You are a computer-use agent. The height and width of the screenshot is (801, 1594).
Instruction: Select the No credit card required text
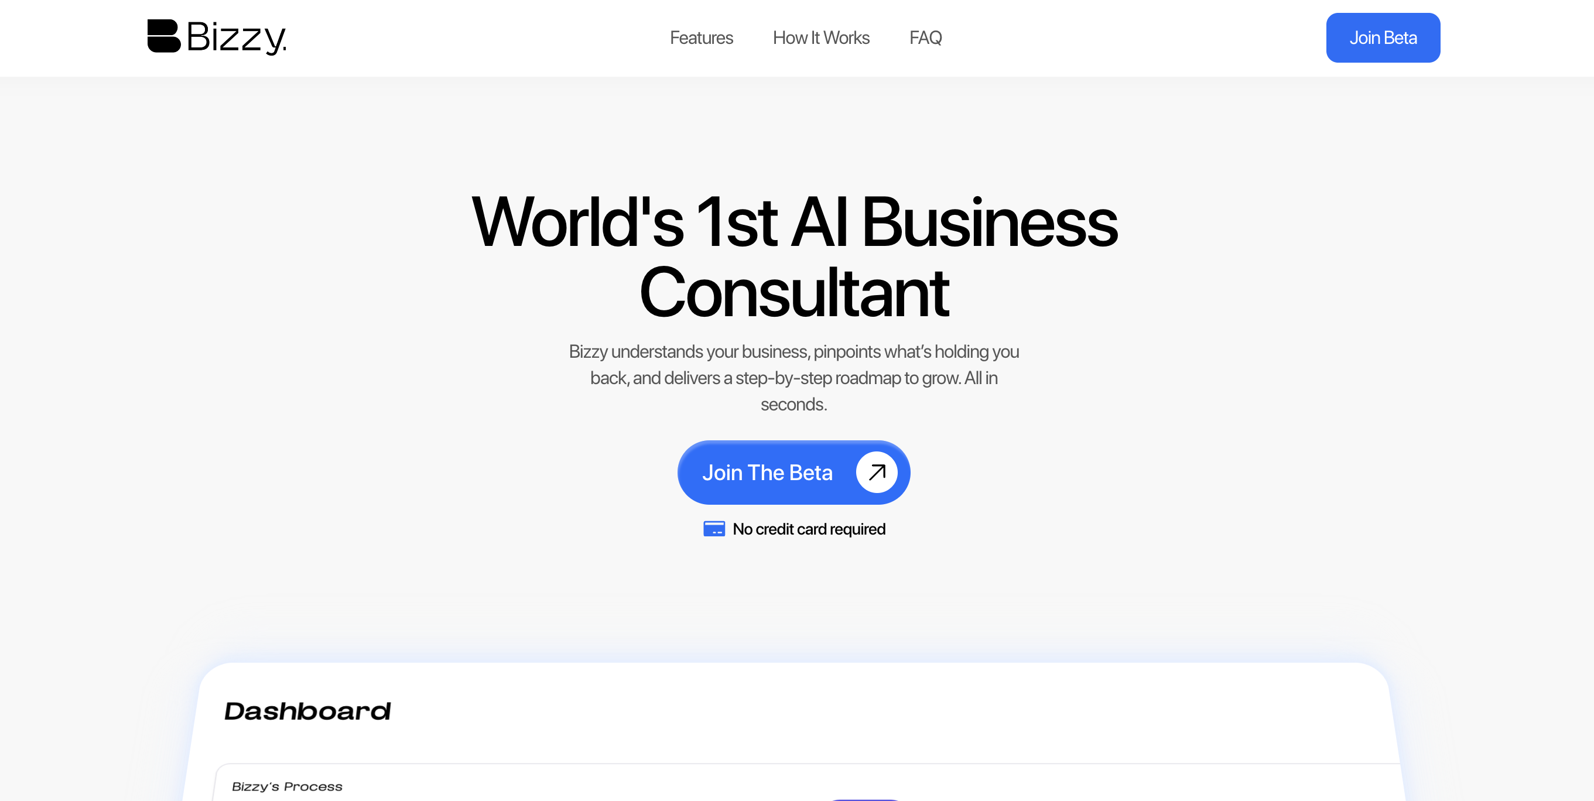coord(809,529)
